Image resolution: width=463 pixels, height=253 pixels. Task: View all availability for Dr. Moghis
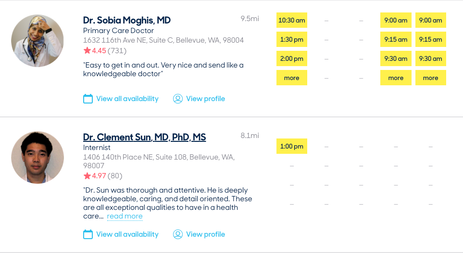[127, 99]
